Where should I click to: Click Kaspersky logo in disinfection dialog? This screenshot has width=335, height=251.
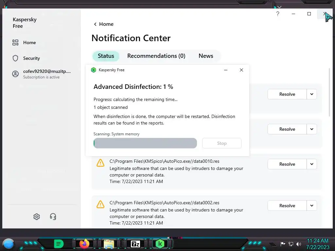(x=93, y=70)
